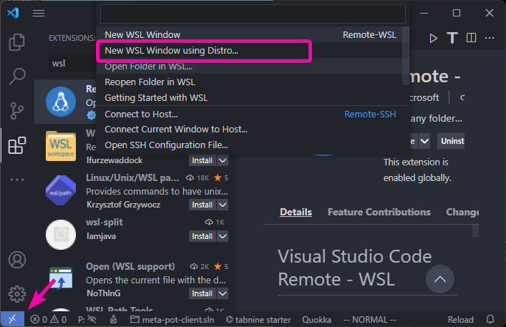Open notifications bell in status bar
This screenshot has height=327, width=506.
coord(490,319)
